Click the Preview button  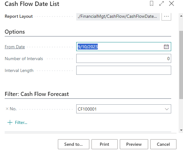click(x=134, y=144)
